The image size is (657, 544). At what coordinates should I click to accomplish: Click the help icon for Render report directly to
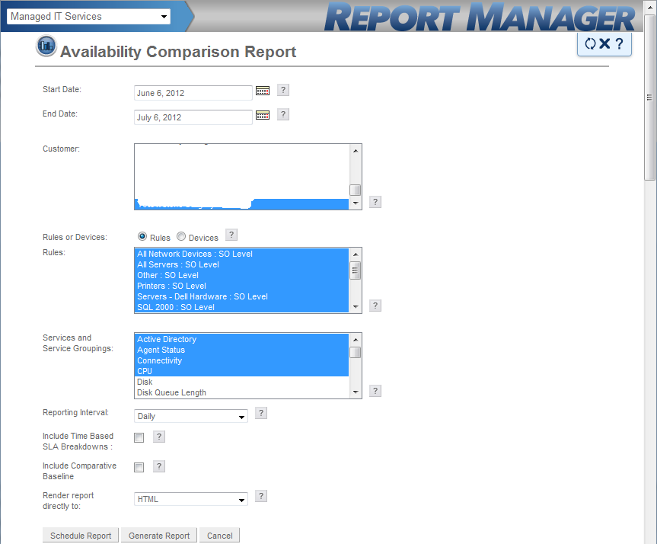tap(260, 495)
